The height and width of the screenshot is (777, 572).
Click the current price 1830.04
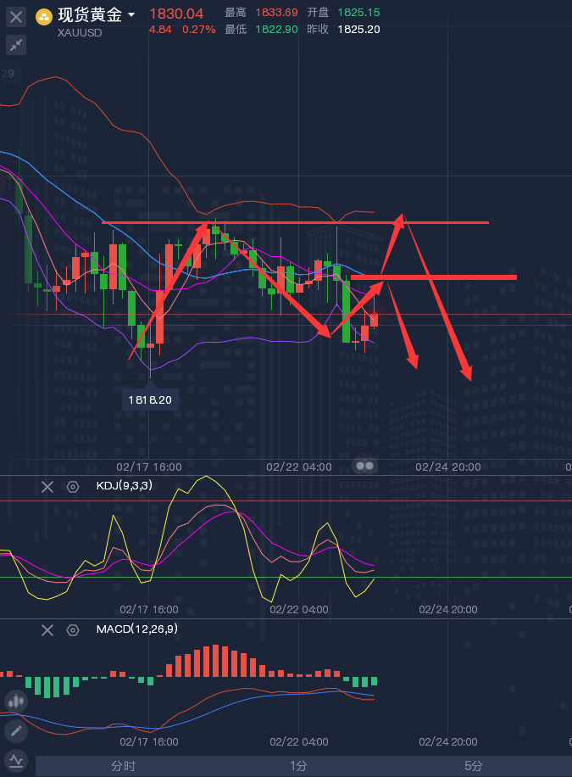pos(176,14)
